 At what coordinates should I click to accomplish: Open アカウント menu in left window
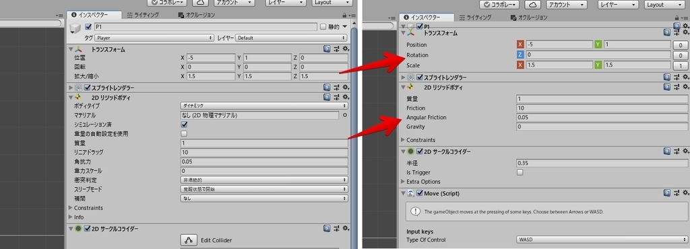tap(234, 3)
